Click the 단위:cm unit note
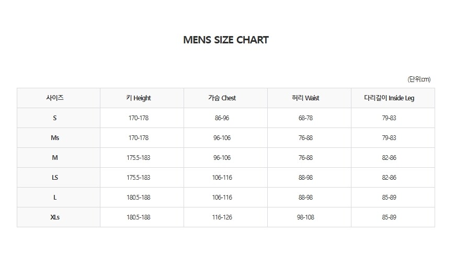The width and height of the screenshot is (455, 255). (419, 79)
